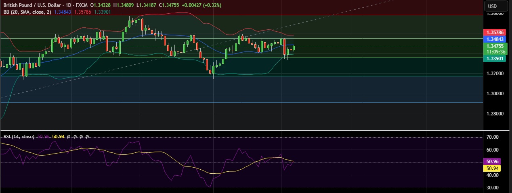
Task: Click the 1.32000 price axis tick
Action: [x=495, y=74]
